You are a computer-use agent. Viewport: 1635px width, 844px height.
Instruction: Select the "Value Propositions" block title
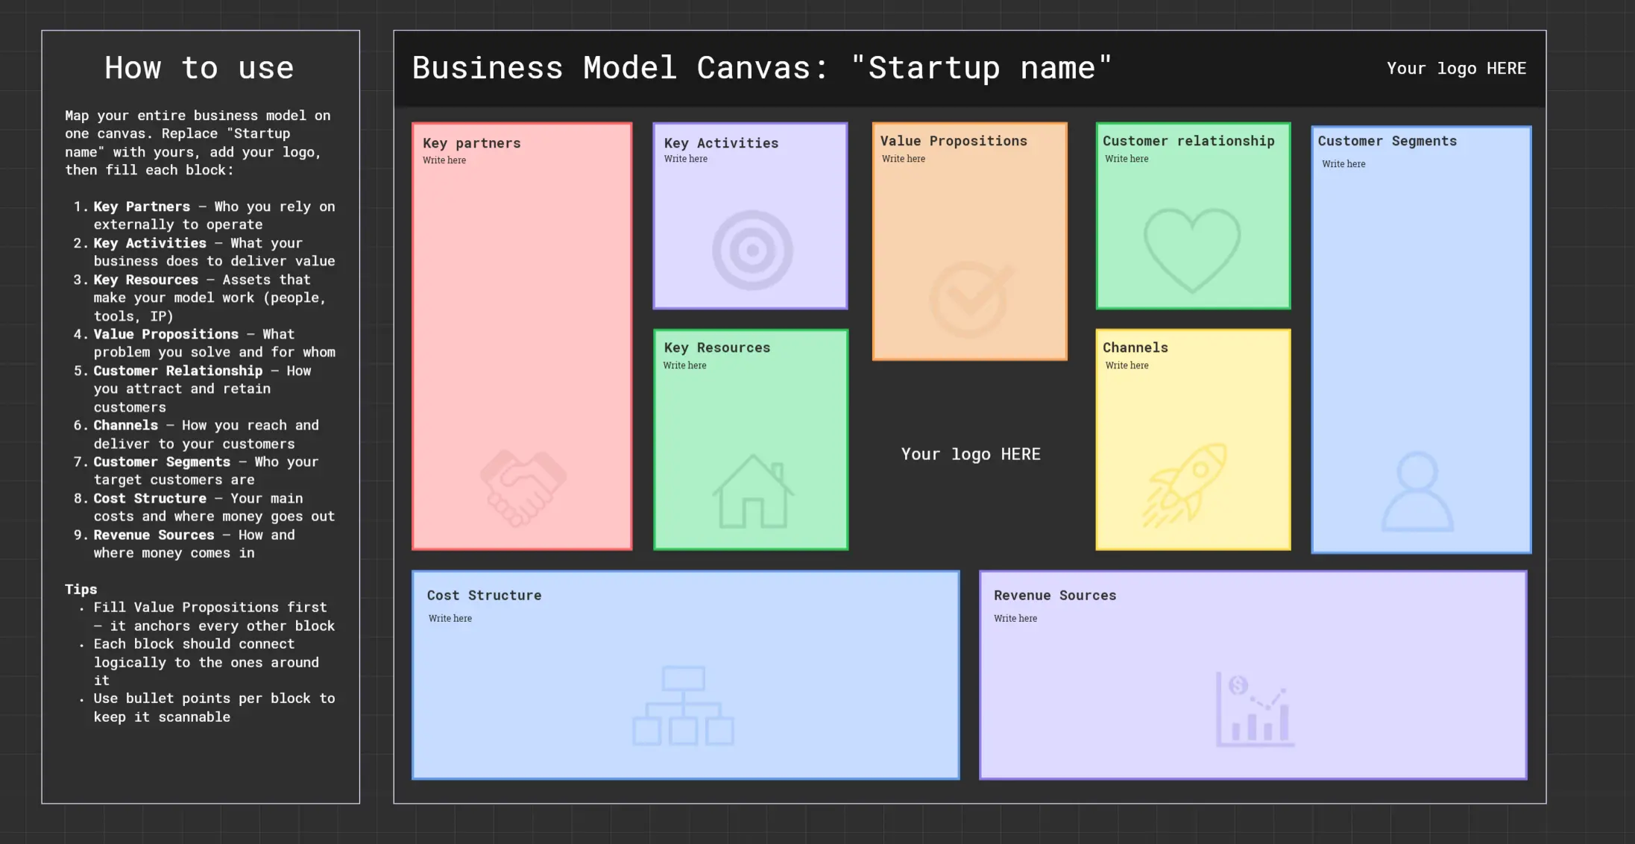point(954,141)
